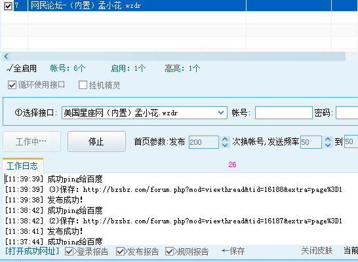This screenshot has width=358, height=262.
Task: Click the 关闭皮肤 link
Action: [x=317, y=251]
